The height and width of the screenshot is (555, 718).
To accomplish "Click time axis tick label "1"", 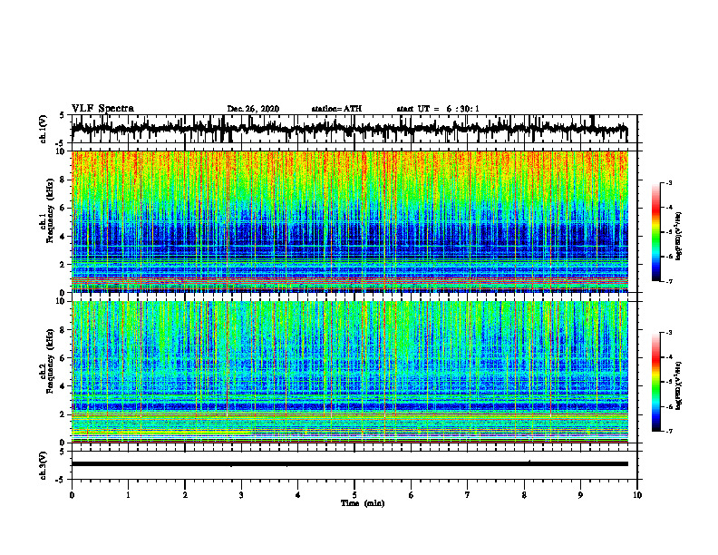I will 128,495.
